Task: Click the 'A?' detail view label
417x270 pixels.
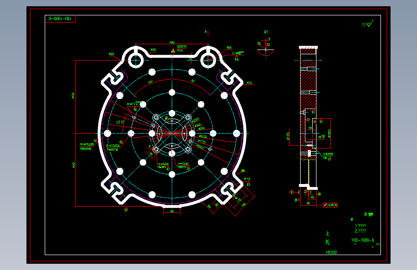Action: pos(265,32)
